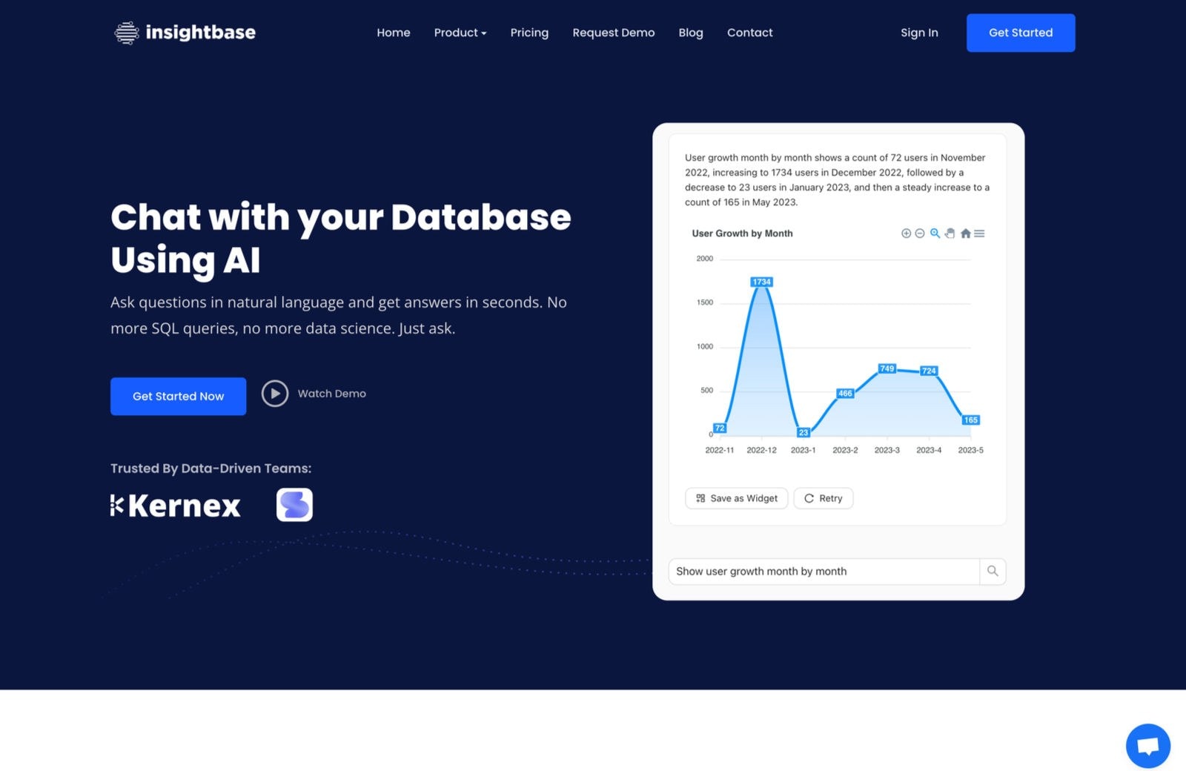Reset chart zoom with the home icon

(965, 234)
